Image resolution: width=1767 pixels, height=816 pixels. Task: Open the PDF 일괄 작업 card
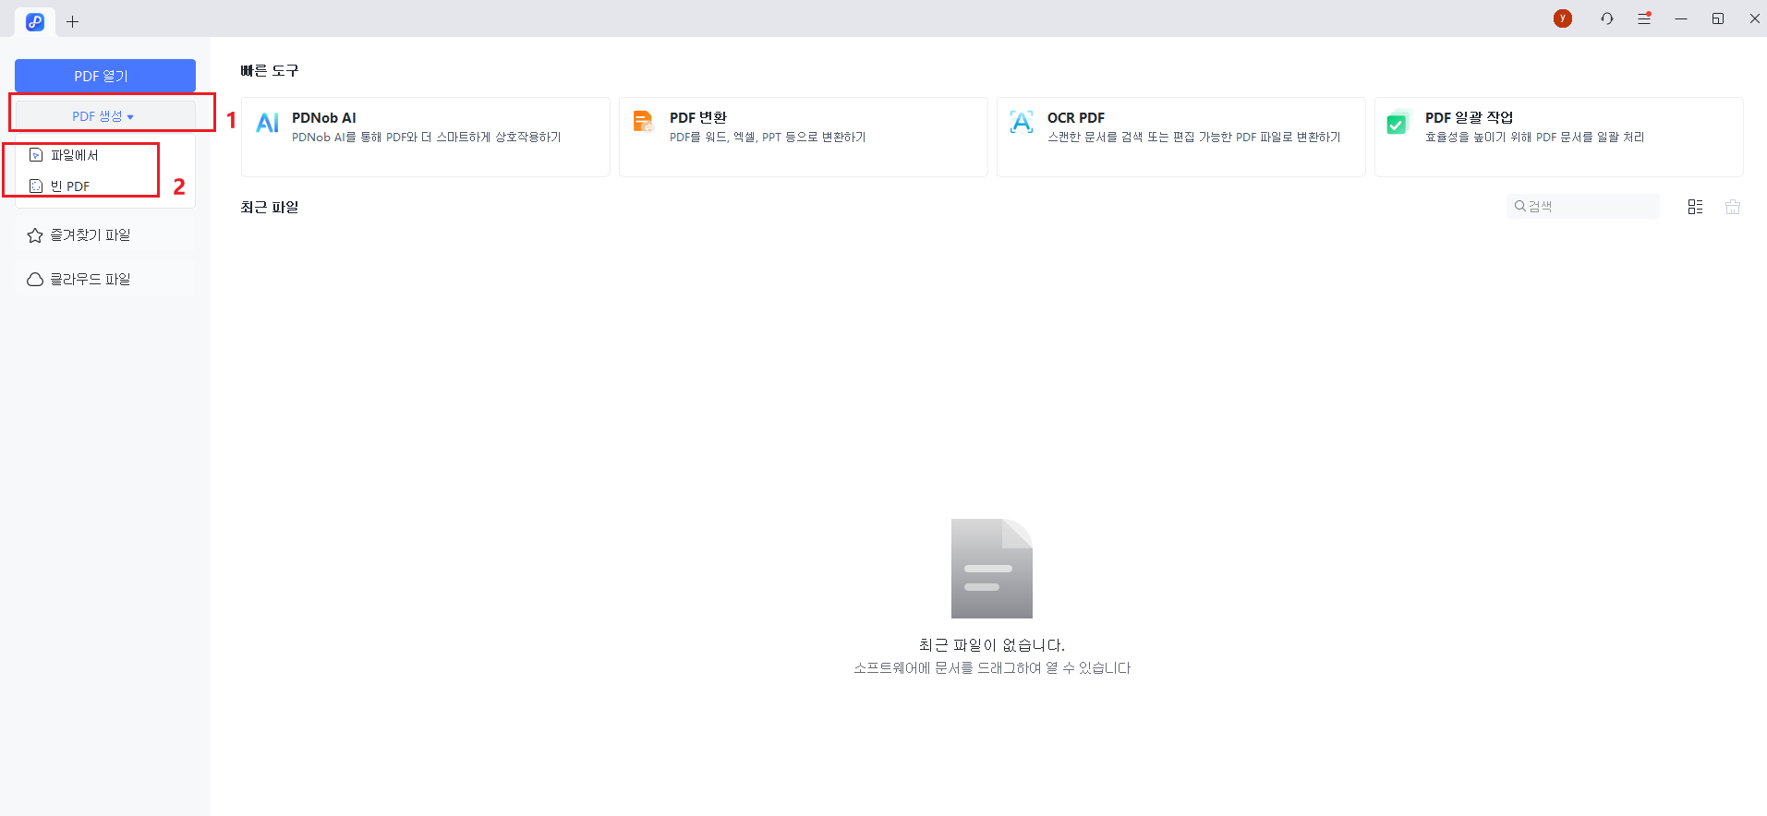point(1559,137)
